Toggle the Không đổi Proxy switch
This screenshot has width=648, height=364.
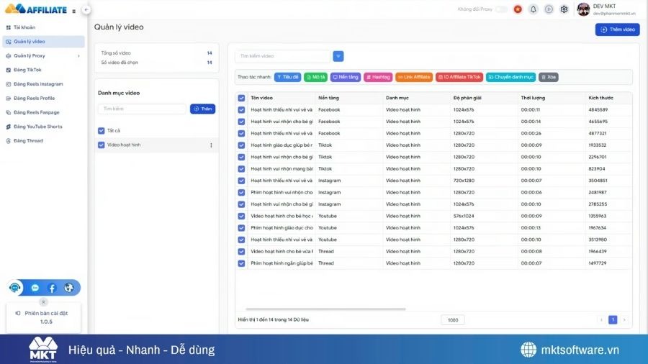pyautogui.click(x=501, y=9)
